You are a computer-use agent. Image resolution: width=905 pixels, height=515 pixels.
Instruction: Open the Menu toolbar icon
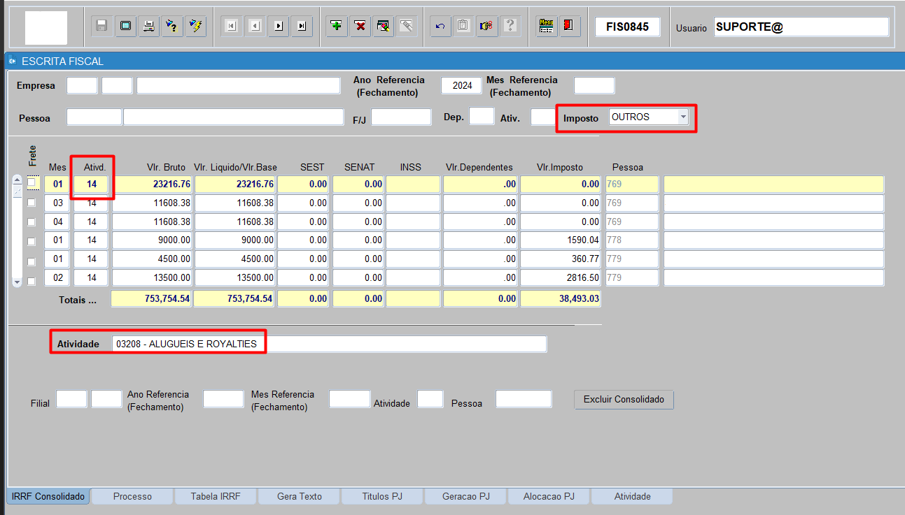pos(547,27)
